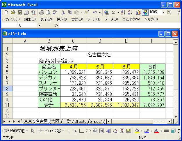Click the Undo arrow icon
Image resolution: width=182 pixels, height=141 pixels.
click(x=95, y=12)
